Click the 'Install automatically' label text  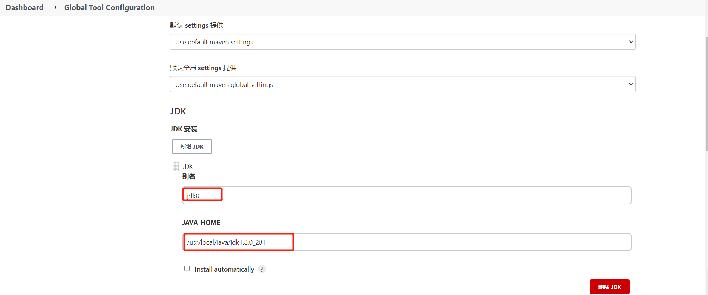pos(224,269)
